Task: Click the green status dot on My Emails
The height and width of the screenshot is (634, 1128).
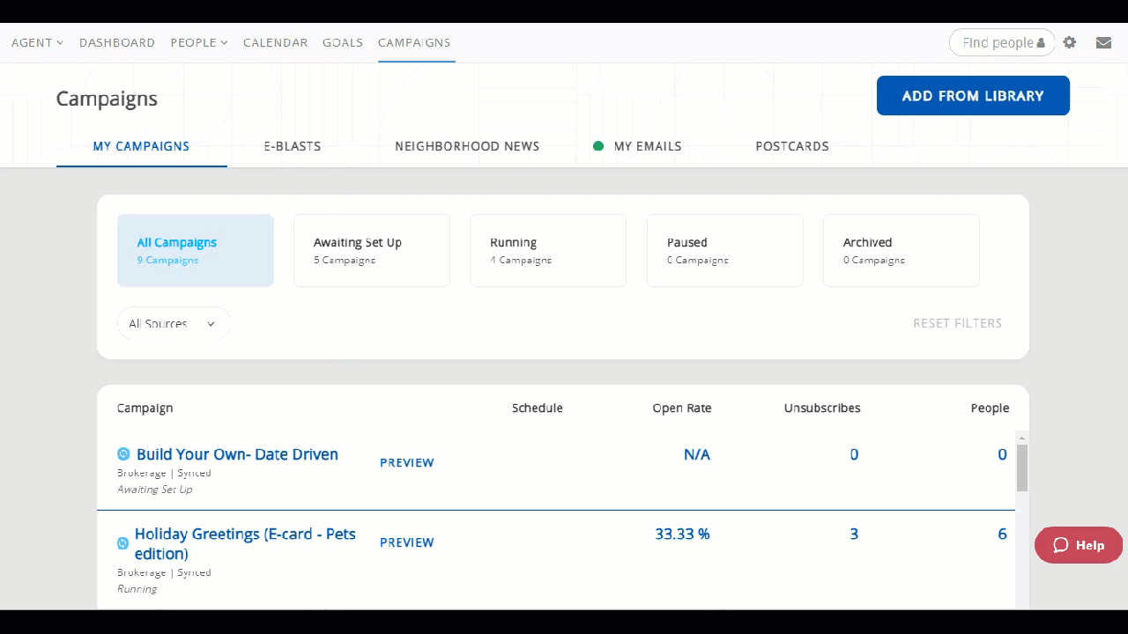Action: point(598,146)
